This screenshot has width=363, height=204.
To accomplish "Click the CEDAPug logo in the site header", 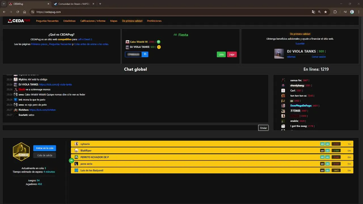I will pos(19,21).
